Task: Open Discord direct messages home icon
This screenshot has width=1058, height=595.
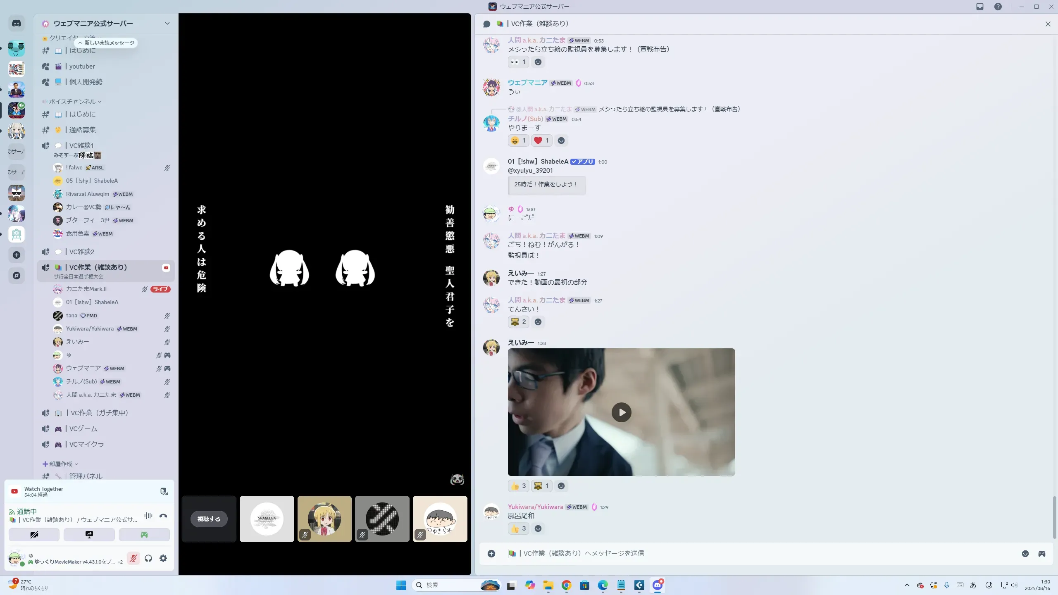Action: 17,24
